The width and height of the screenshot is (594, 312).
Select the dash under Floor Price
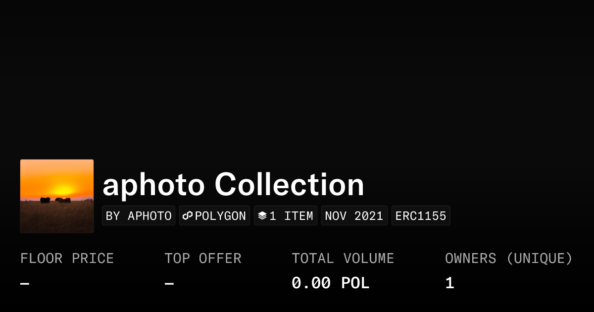click(x=25, y=284)
